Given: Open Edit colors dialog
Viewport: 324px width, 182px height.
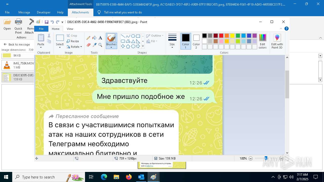Looking at the screenshot, I should pyautogui.click(x=262, y=41).
